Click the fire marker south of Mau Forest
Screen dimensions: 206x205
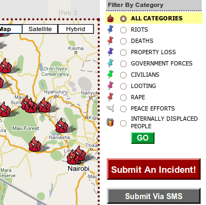[35, 144]
